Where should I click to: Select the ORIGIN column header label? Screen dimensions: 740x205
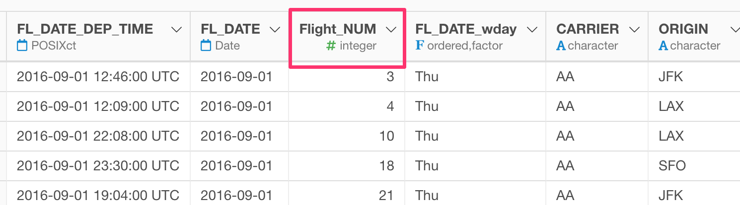[x=683, y=29]
